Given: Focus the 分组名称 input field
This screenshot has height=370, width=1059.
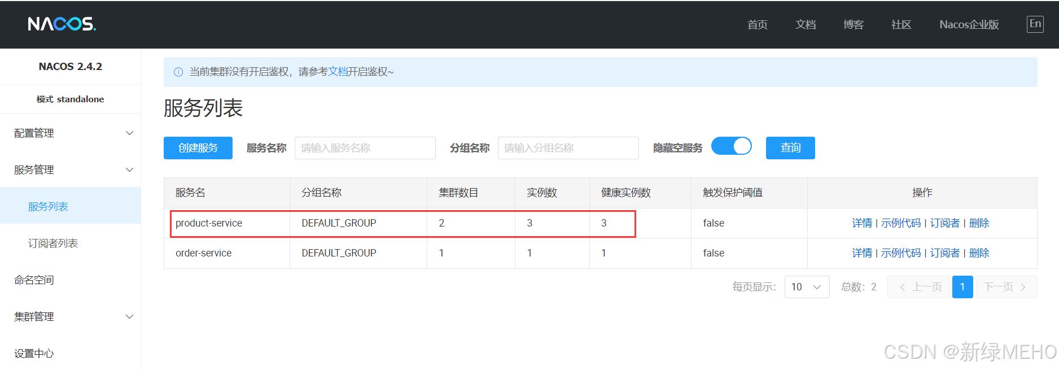Looking at the screenshot, I should click(x=568, y=148).
